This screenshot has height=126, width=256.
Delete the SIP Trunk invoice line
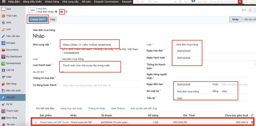(252, 122)
